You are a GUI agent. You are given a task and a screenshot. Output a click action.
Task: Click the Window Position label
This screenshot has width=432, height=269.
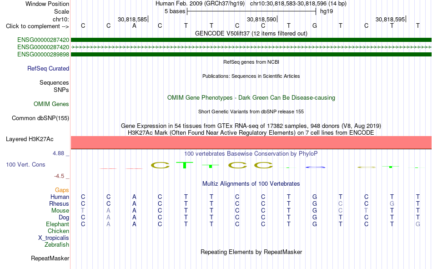pos(47,4)
